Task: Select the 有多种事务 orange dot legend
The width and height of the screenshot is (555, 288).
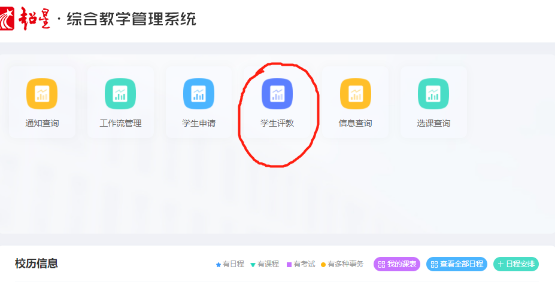Action: [342, 264]
